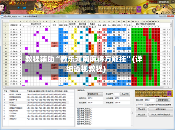Click the 开奖推荐 field showing 150726
This screenshot has width=175, height=130.
click(122, 103)
